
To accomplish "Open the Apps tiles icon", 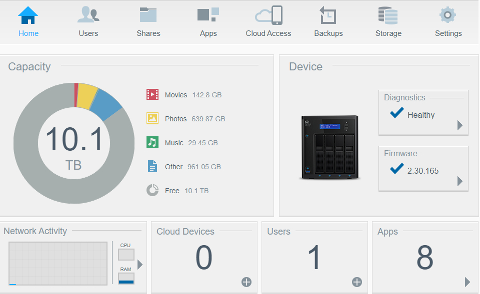I will click(x=208, y=14).
